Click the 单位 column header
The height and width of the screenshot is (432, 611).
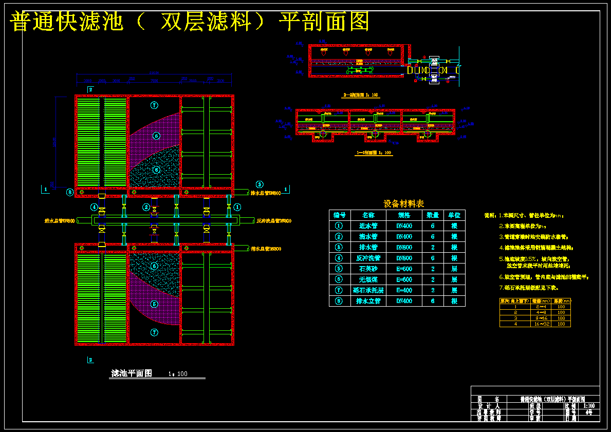pyautogui.click(x=454, y=215)
